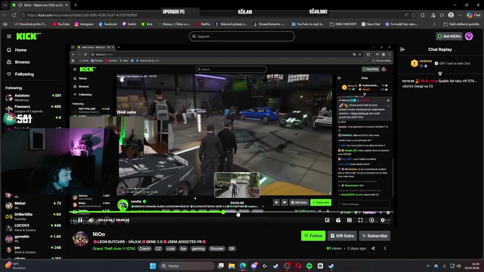Select the Shooter tag
484x272 pixels.
click(217, 249)
